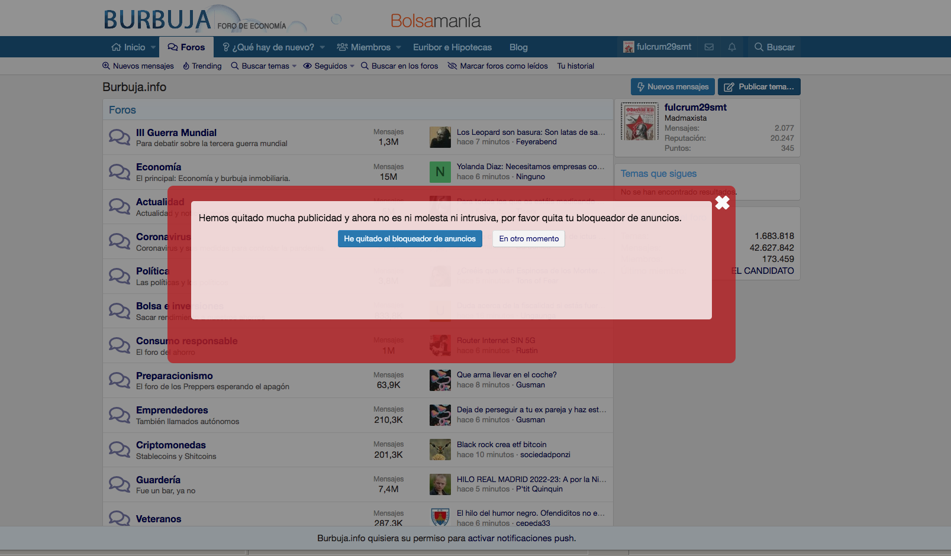951x556 pixels.
Task: Click the Guardería forum conversation icon
Action: pyautogui.click(x=119, y=484)
